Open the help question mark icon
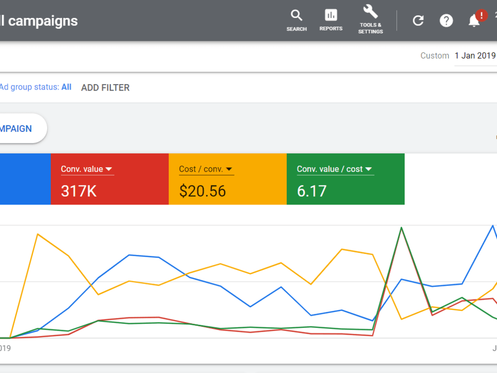This screenshot has height=373, width=497. point(446,20)
